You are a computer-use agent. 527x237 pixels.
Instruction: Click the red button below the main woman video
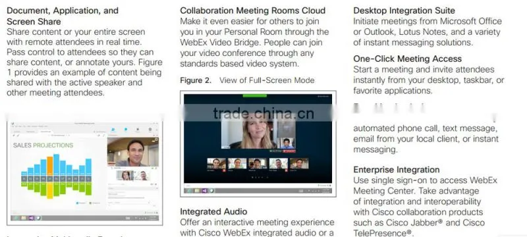tap(289, 151)
